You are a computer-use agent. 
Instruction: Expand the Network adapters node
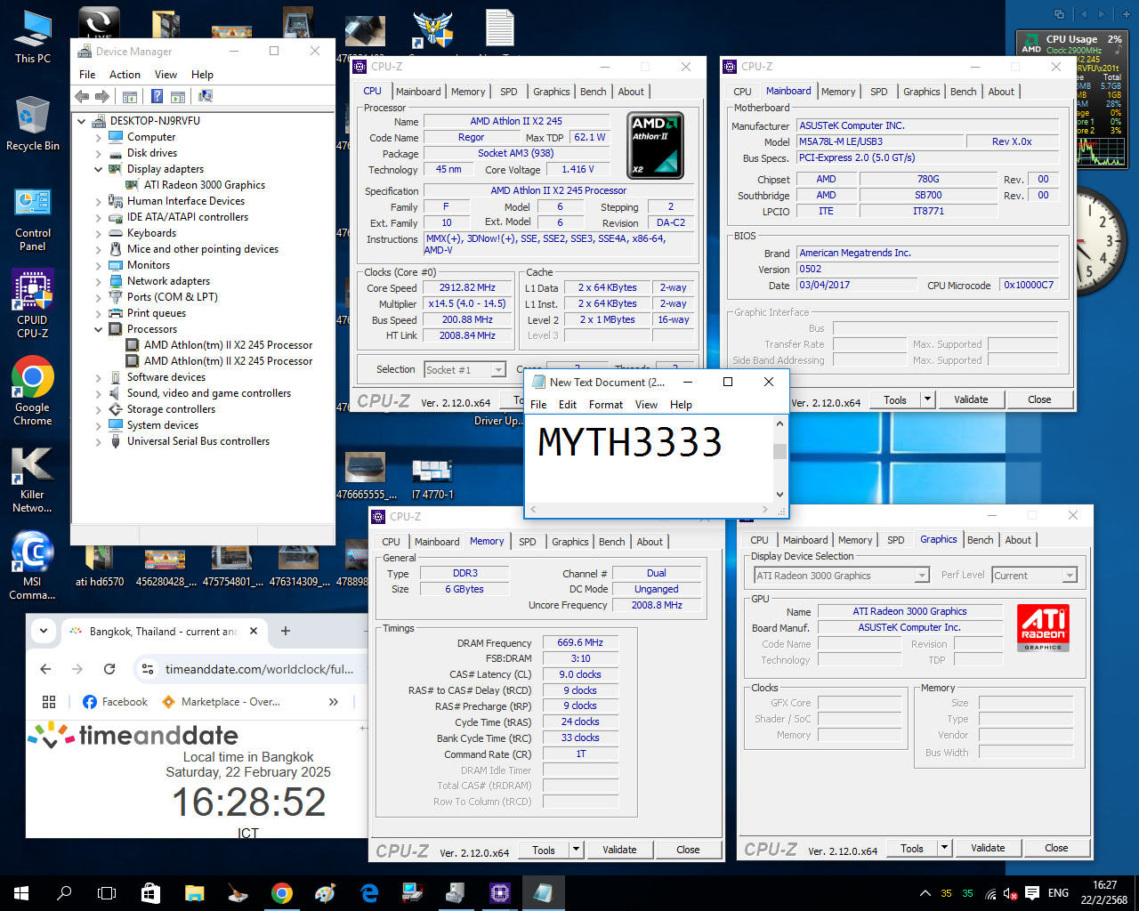tap(98, 281)
